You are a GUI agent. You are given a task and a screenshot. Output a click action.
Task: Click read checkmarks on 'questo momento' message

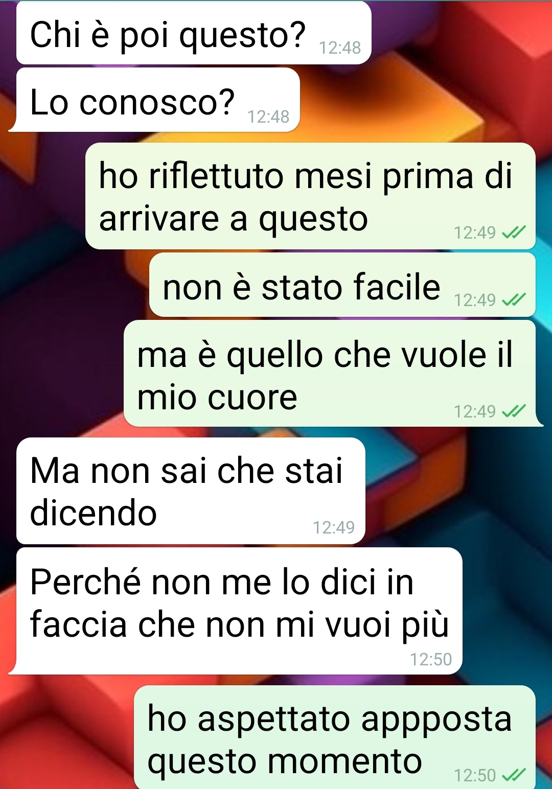[x=514, y=776]
